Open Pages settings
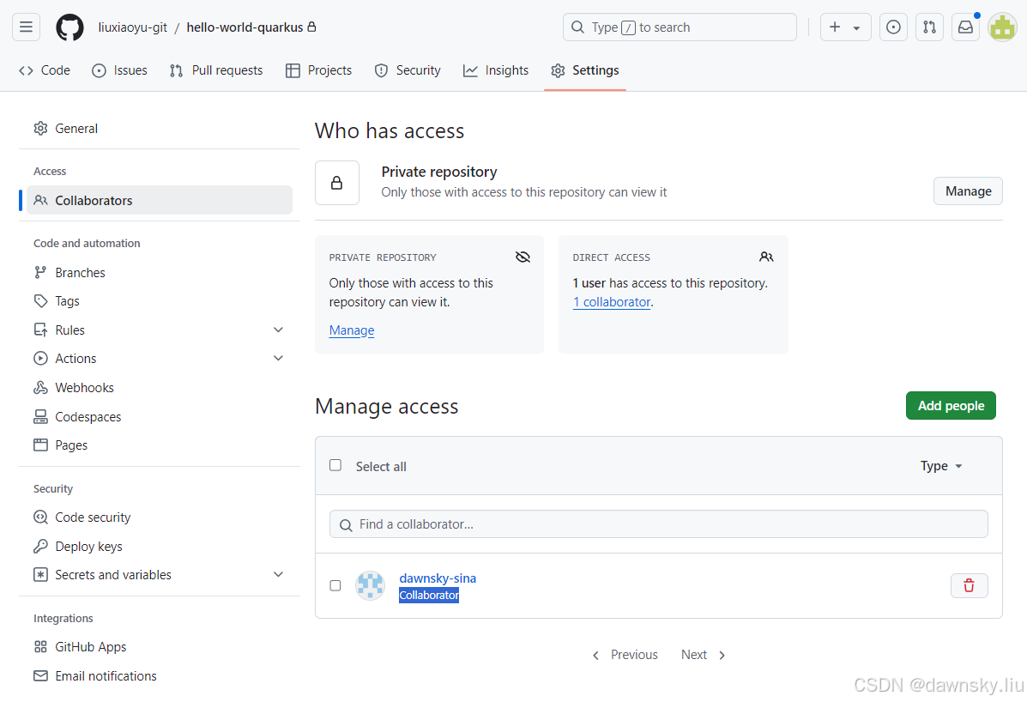Image resolution: width=1027 pixels, height=702 pixels. tap(160, 445)
